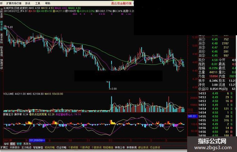237x152 pixels.
Task: Open the 主力轨迹 bottom tab
Action: [26, 148]
